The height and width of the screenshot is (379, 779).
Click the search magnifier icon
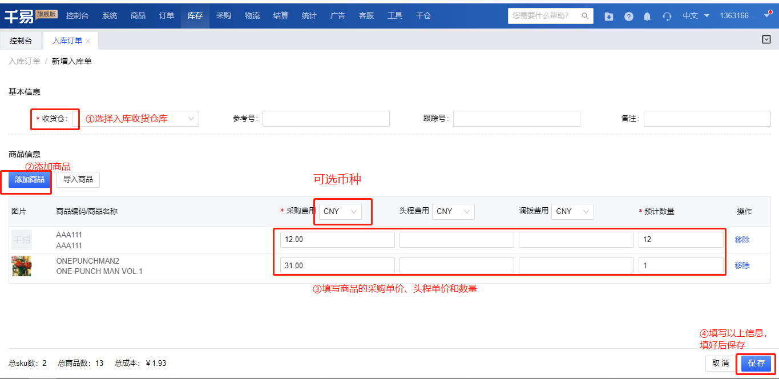[x=585, y=16]
